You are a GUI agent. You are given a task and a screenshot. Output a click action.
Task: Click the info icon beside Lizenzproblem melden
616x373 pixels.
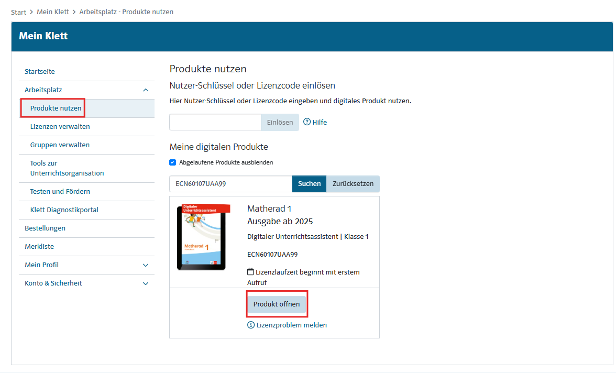click(250, 325)
